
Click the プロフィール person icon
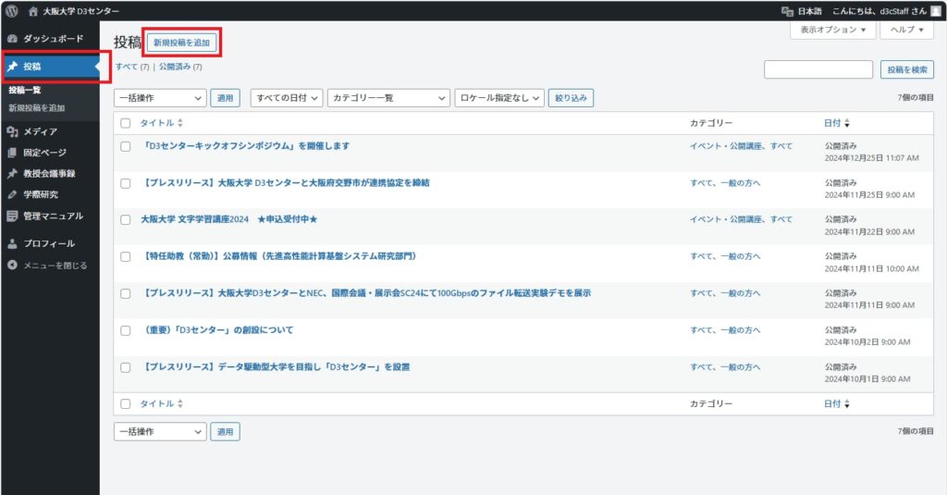click(12, 243)
